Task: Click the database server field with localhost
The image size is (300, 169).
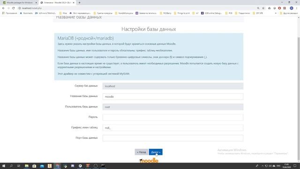Action: point(173,86)
